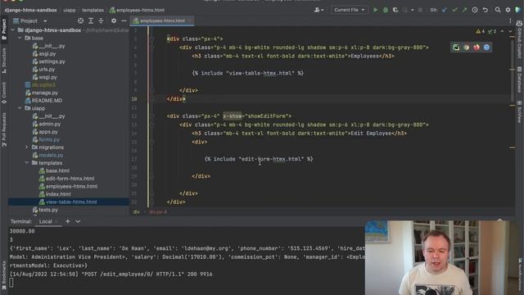This screenshot has height=295, width=524.
Task: Start debugging with the green bug icon
Action: point(386,10)
